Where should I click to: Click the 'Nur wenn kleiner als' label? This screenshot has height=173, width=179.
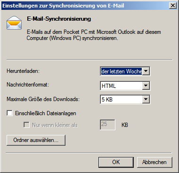click(x=55, y=125)
